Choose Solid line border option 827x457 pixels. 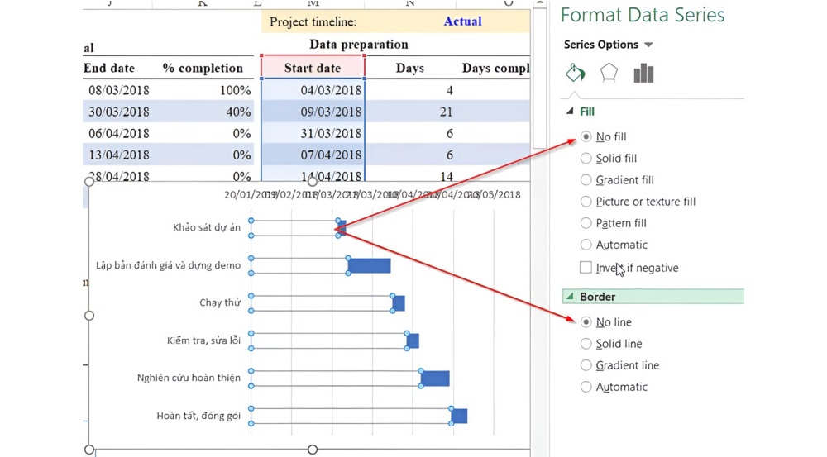(586, 343)
